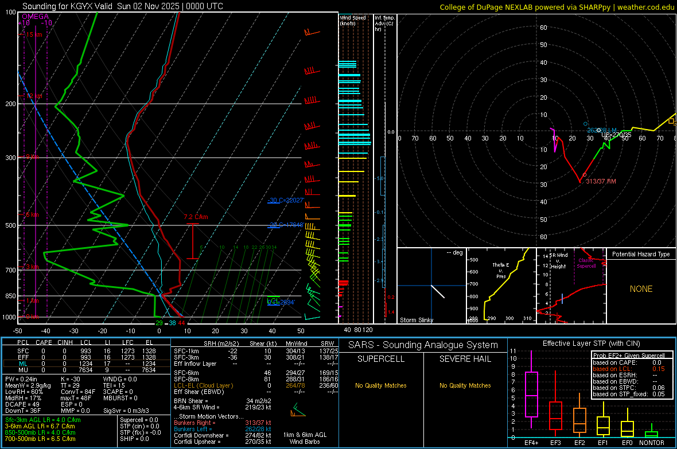Select the SEVERE HAIL column heading
677x449 pixels.
pyautogui.click(x=465, y=359)
